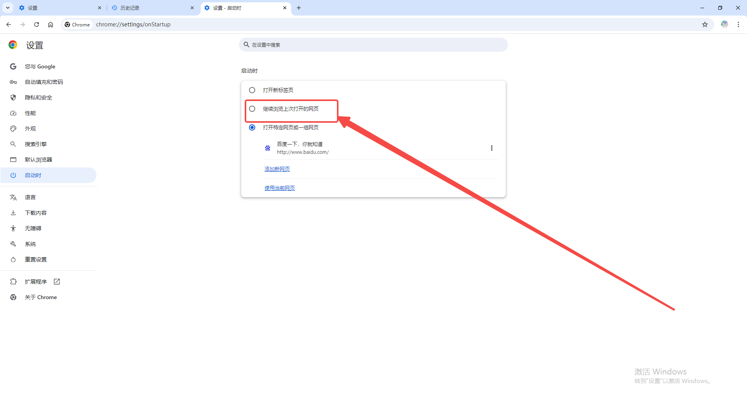This screenshot has width=747, height=404.
Task: Focus the 在设置中搜索 search field
Action: click(373, 45)
